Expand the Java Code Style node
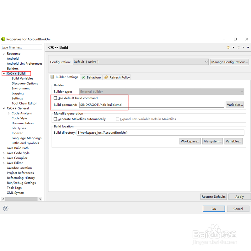 [x=4, y=153]
